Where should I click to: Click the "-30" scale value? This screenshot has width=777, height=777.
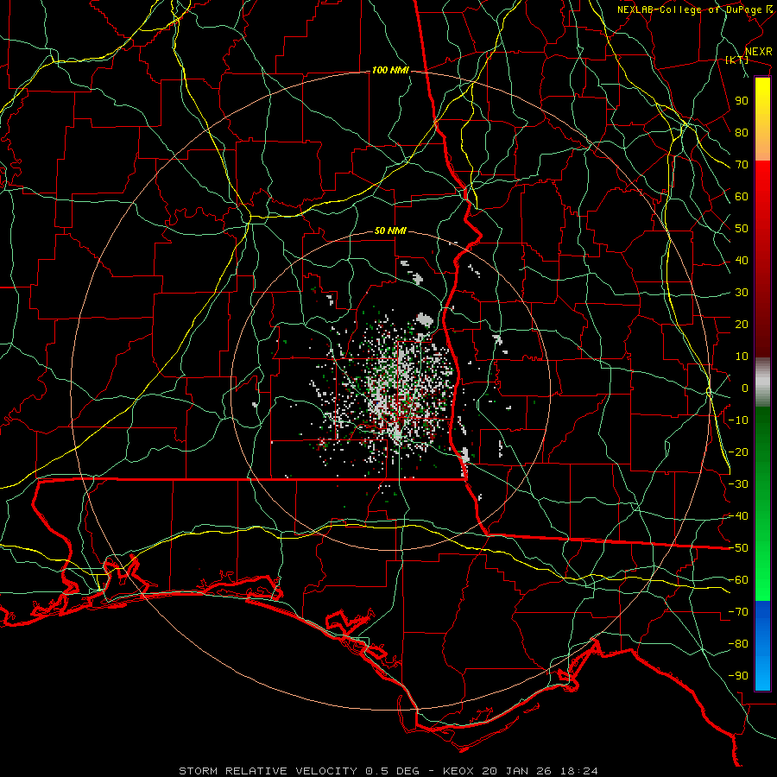[738, 484]
